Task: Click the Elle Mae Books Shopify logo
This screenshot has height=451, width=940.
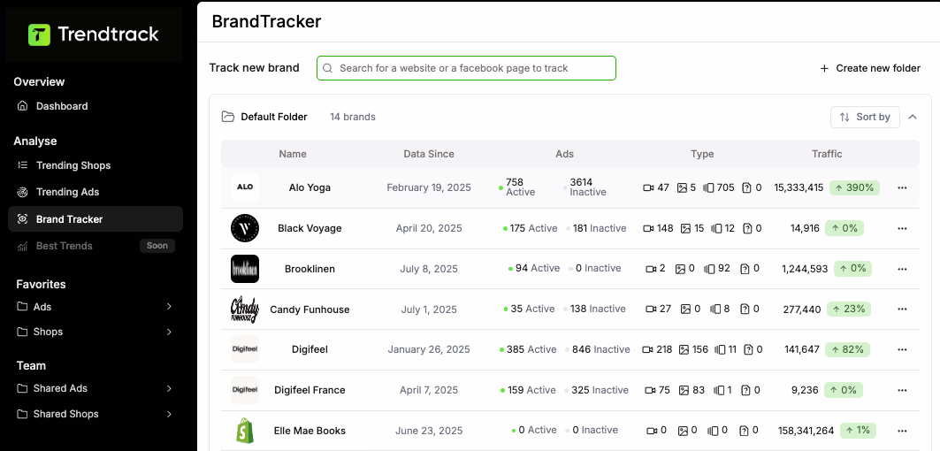Action: pos(245,431)
